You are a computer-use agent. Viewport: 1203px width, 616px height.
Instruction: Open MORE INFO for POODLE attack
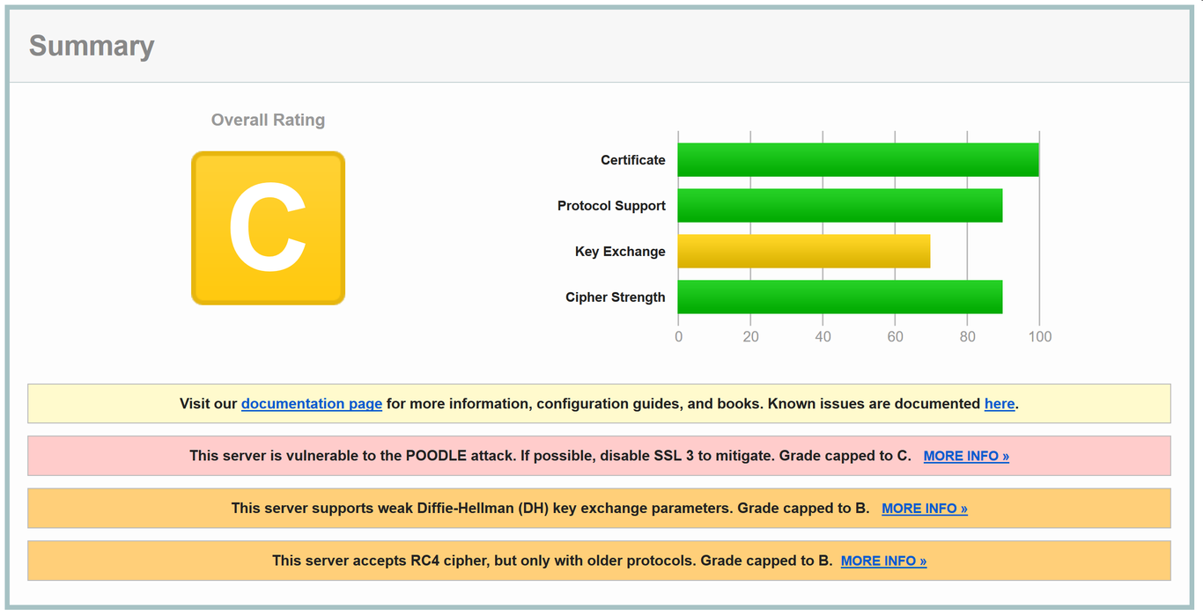[966, 456]
